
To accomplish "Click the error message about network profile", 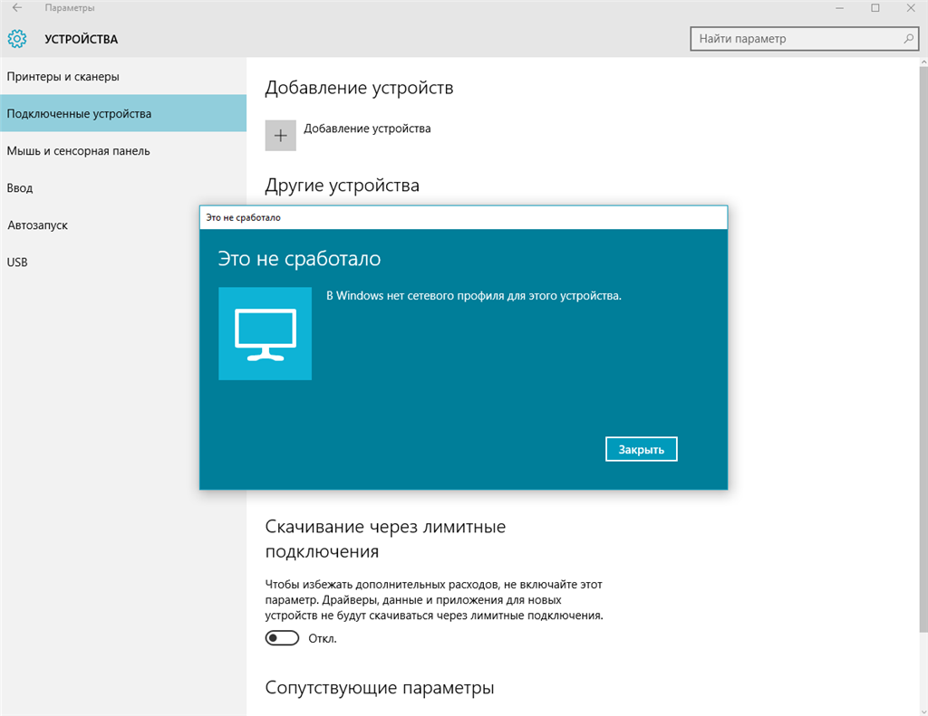I will (x=474, y=296).
